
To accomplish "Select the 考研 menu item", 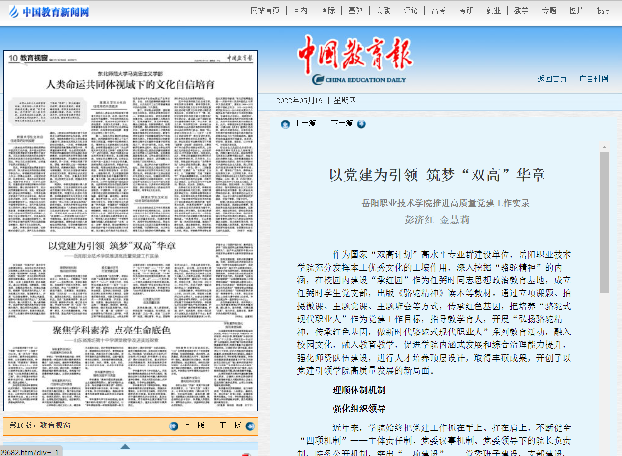I will pos(466,10).
